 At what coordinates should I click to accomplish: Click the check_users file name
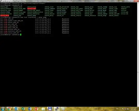click(114, 16)
